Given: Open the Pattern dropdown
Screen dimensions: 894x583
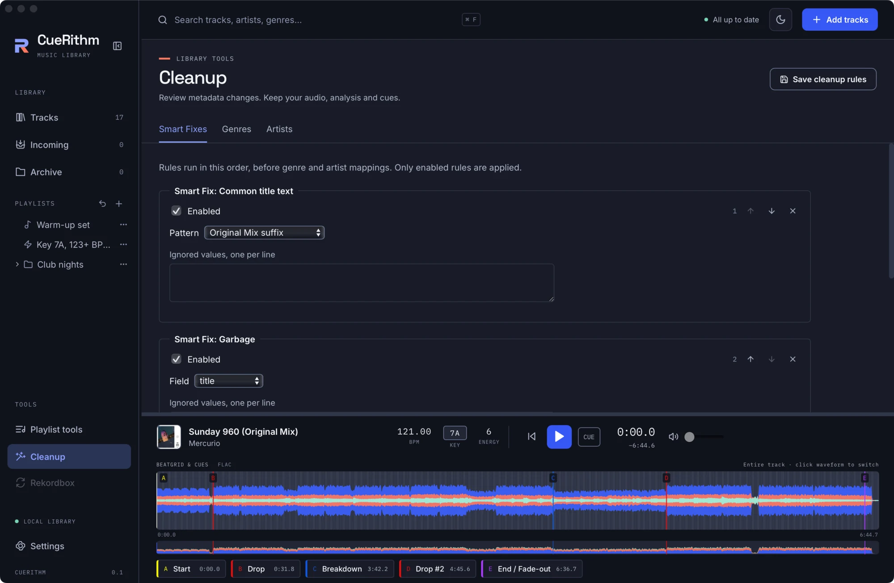Looking at the screenshot, I should (264, 233).
